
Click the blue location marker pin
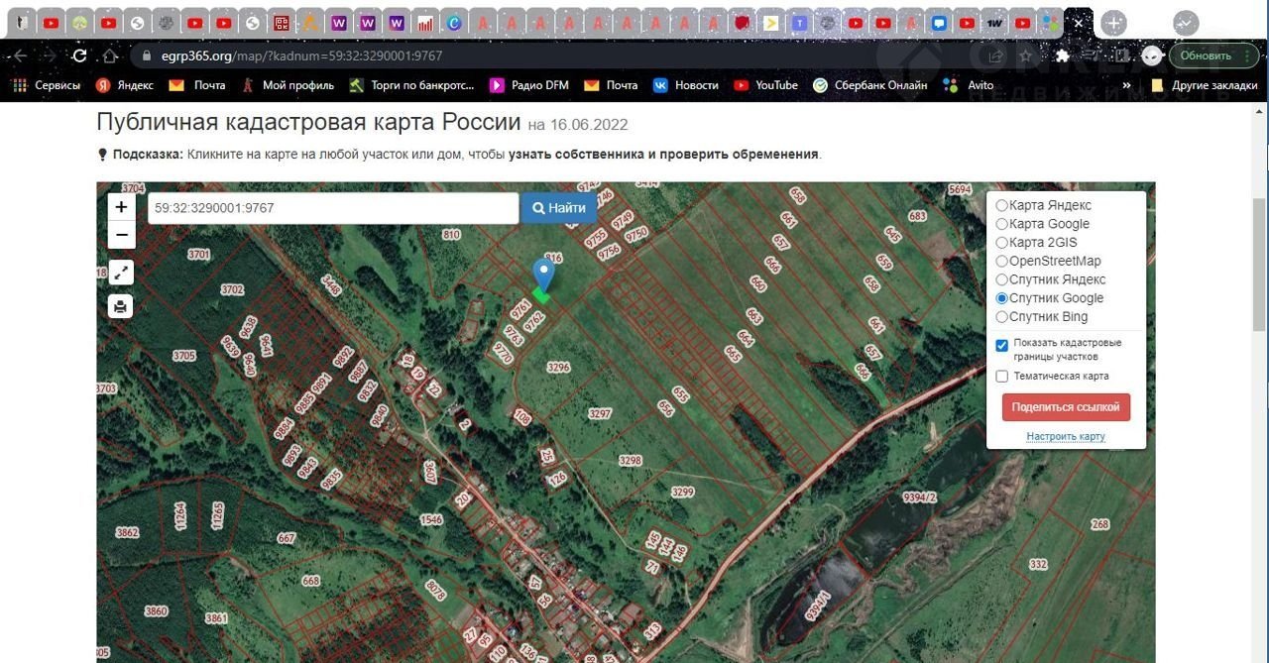click(543, 275)
